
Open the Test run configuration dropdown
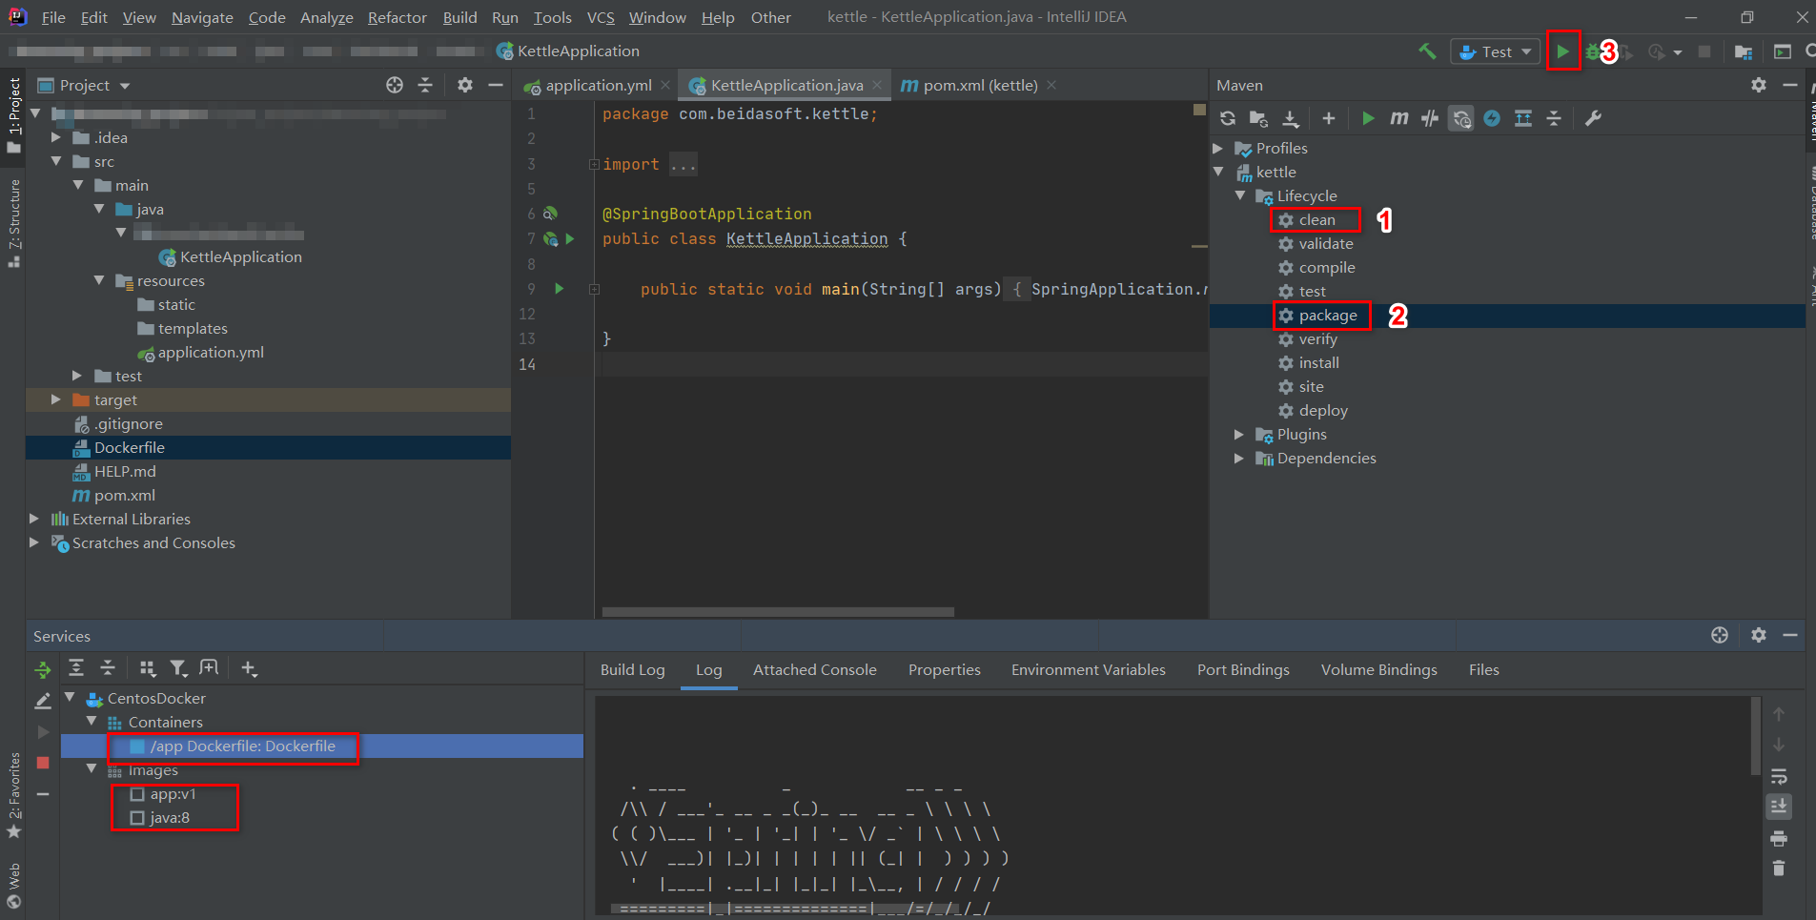(x=1496, y=51)
